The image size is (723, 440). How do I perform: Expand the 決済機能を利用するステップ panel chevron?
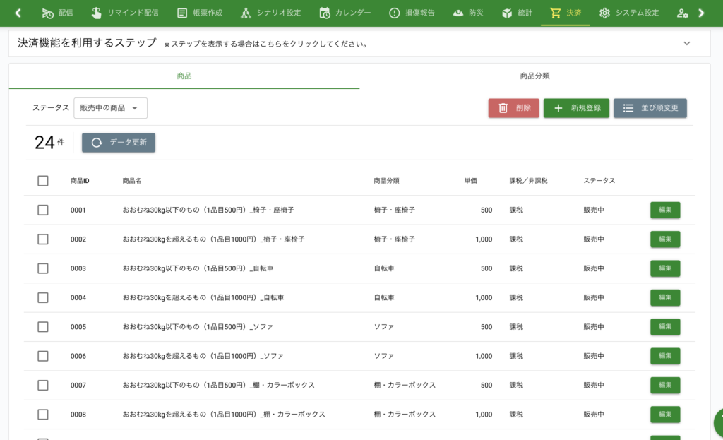pyautogui.click(x=686, y=43)
